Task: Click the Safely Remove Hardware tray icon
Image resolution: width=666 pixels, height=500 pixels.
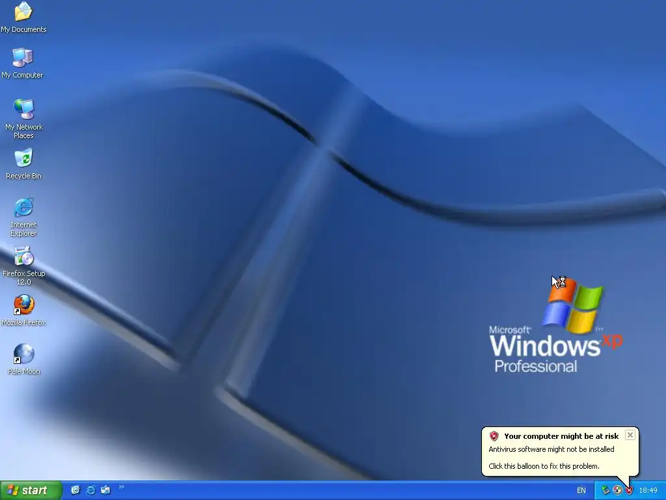Action: point(606,490)
